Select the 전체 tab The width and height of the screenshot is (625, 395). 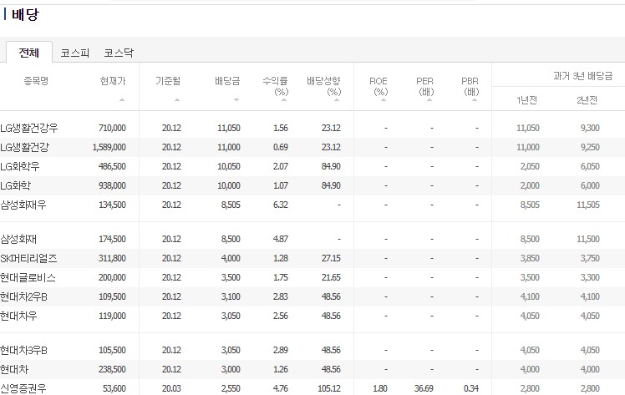pos(29,53)
